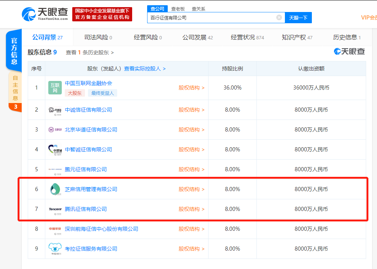Clear the search box with the X icon
The image size is (377, 269).
coord(279,17)
